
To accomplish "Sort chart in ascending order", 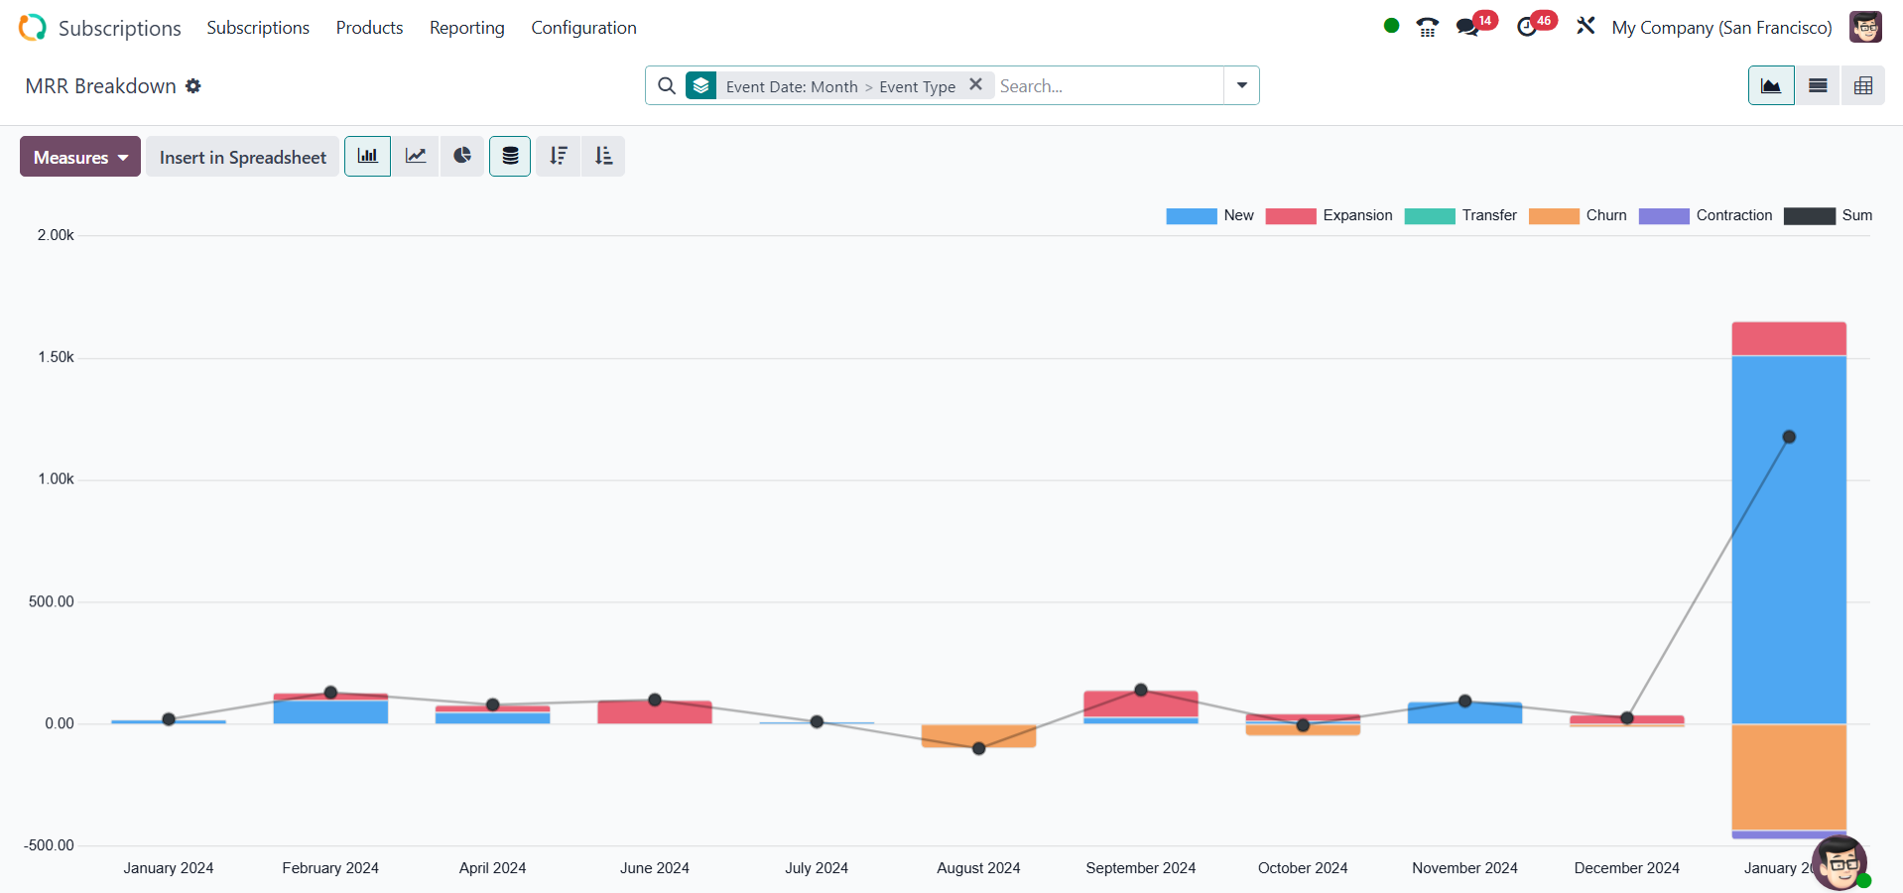I will tap(603, 157).
